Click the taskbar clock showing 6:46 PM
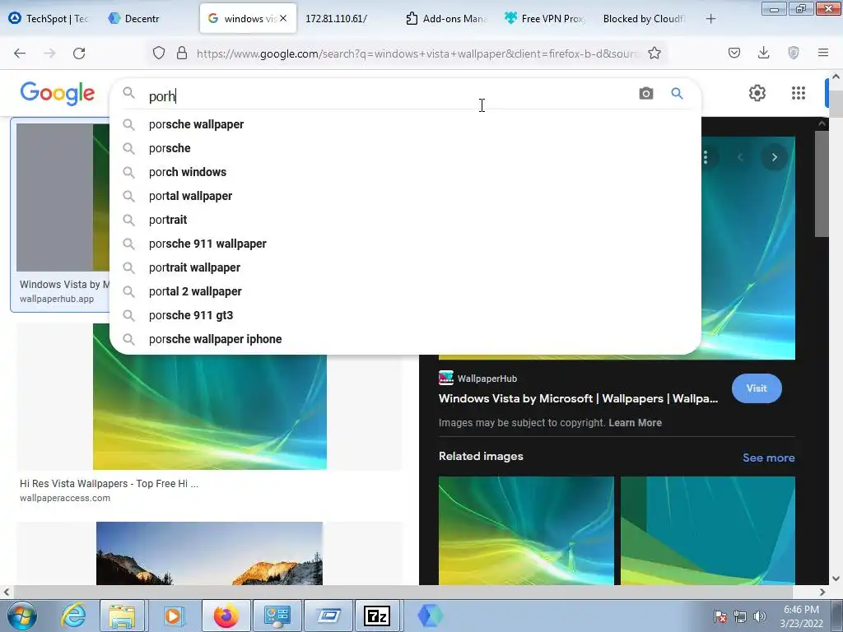 click(x=801, y=616)
